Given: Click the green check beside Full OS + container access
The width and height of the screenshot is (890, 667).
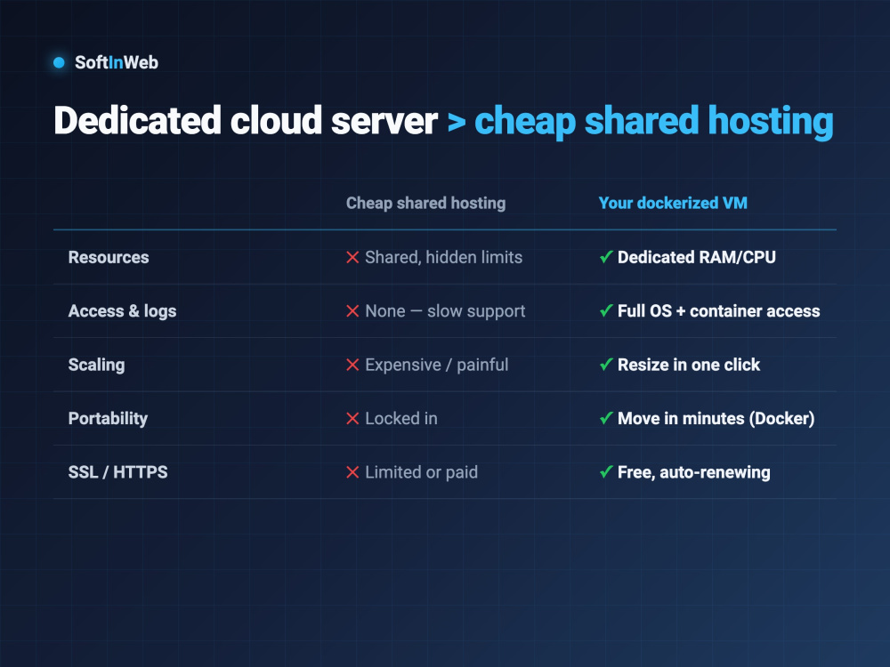Looking at the screenshot, I should pos(606,310).
